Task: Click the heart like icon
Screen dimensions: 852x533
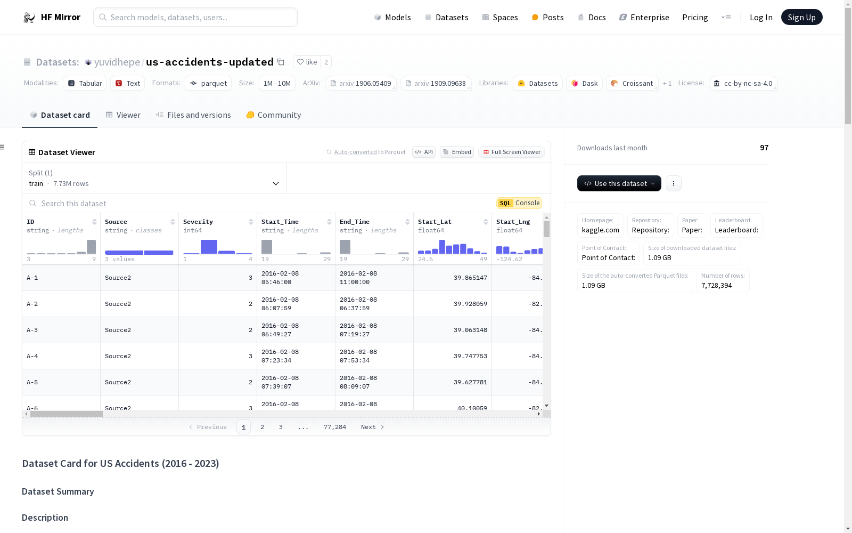Action: point(300,62)
